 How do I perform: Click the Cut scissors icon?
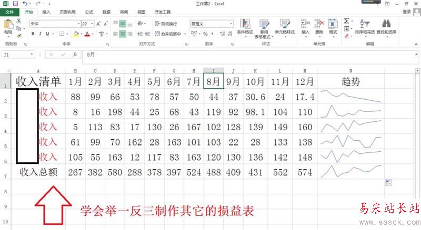(x=19, y=21)
